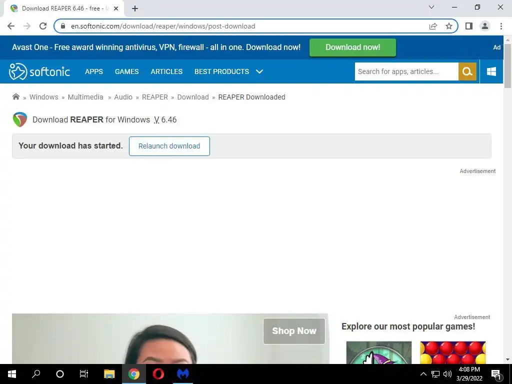The image size is (512, 384).
Task: Close the Download REAPER tab
Action: (116, 8)
